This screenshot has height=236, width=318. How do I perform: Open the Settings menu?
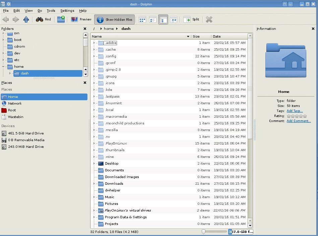pyautogui.click(x=67, y=11)
